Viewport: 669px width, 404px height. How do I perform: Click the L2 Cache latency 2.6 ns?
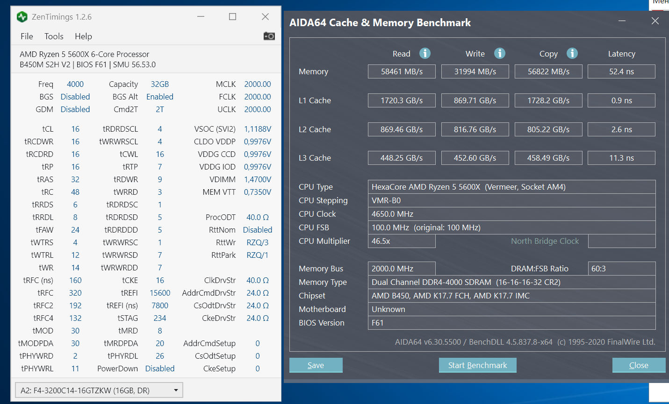(621, 129)
